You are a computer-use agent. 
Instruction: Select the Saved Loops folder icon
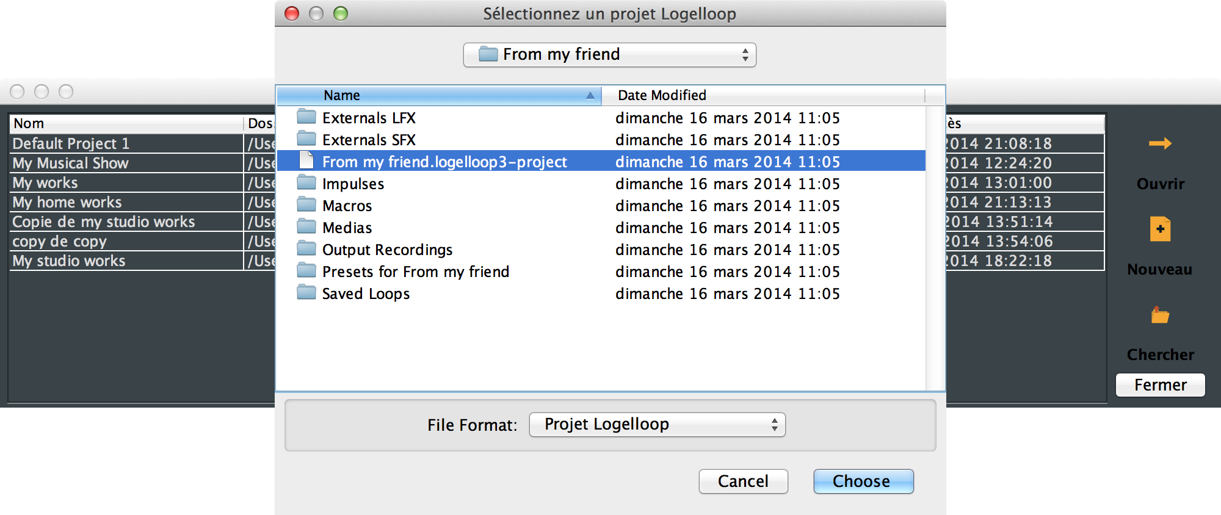click(306, 292)
